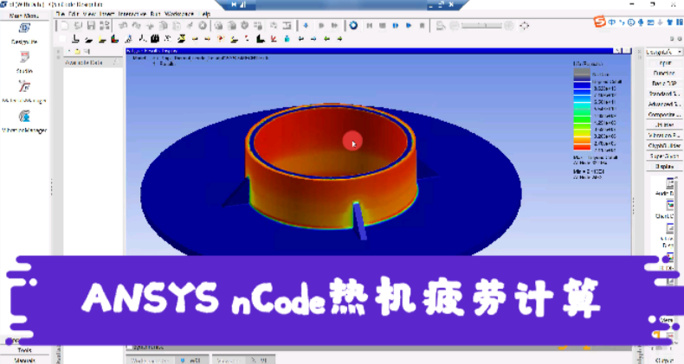
Task: Click the zoom-in magnifier beside the slider
Action: tap(508, 26)
